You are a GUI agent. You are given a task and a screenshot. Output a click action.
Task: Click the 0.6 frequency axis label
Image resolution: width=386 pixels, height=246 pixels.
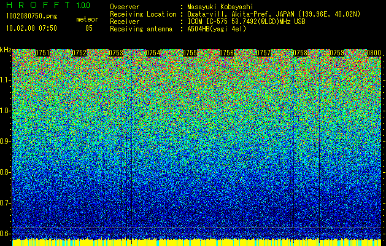pos(5,234)
